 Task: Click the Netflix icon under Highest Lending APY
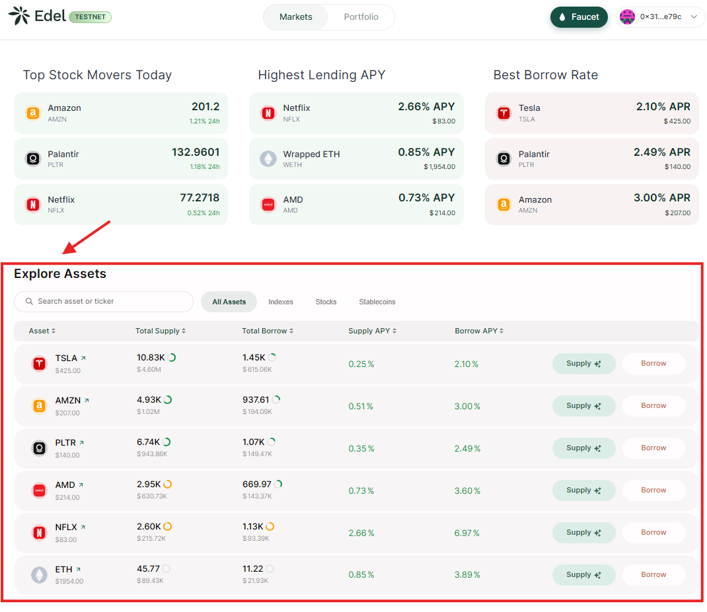pos(268,113)
